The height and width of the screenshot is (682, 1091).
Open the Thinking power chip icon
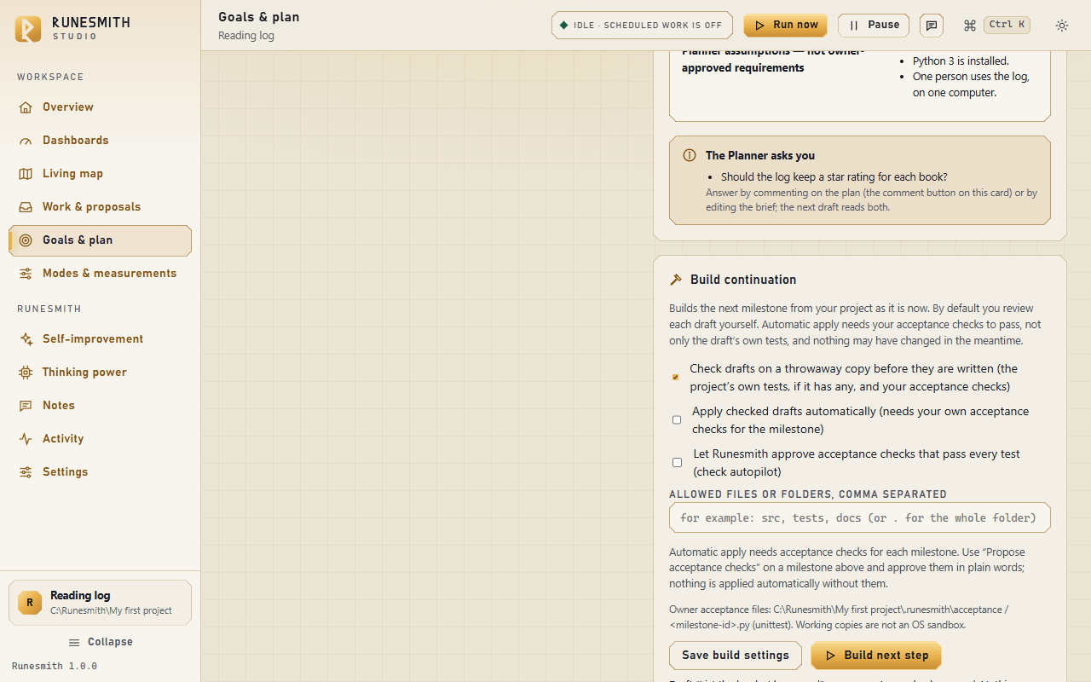click(x=26, y=373)
